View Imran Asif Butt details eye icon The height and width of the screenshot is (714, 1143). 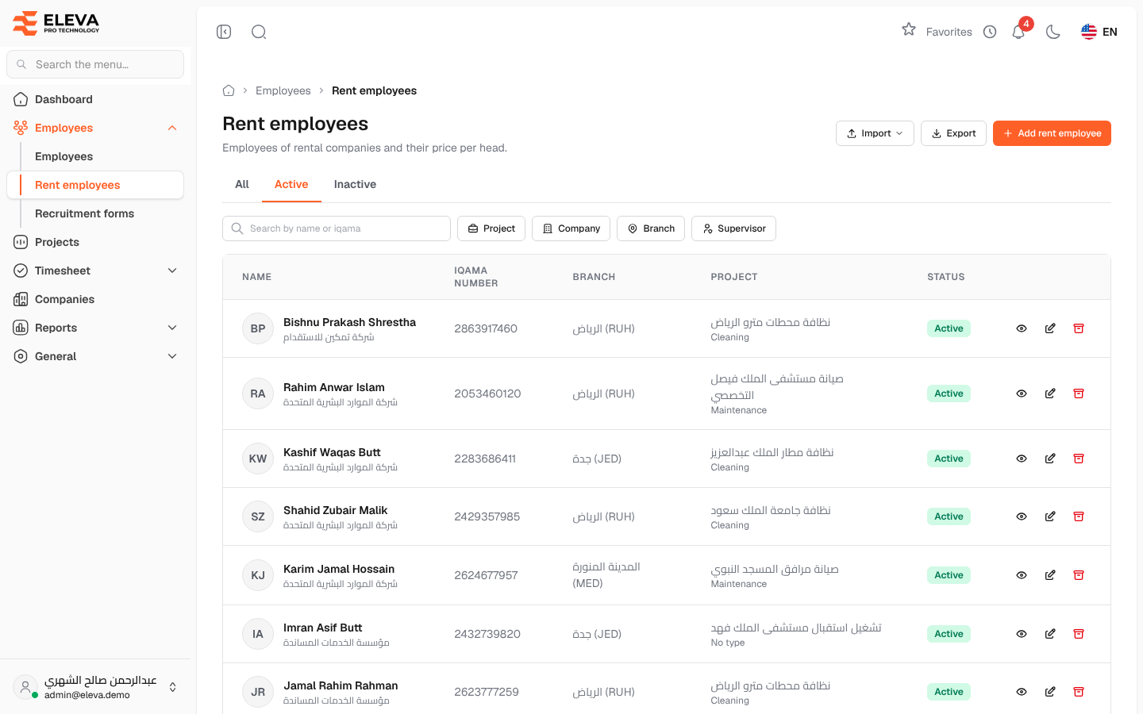[1022, 634]
